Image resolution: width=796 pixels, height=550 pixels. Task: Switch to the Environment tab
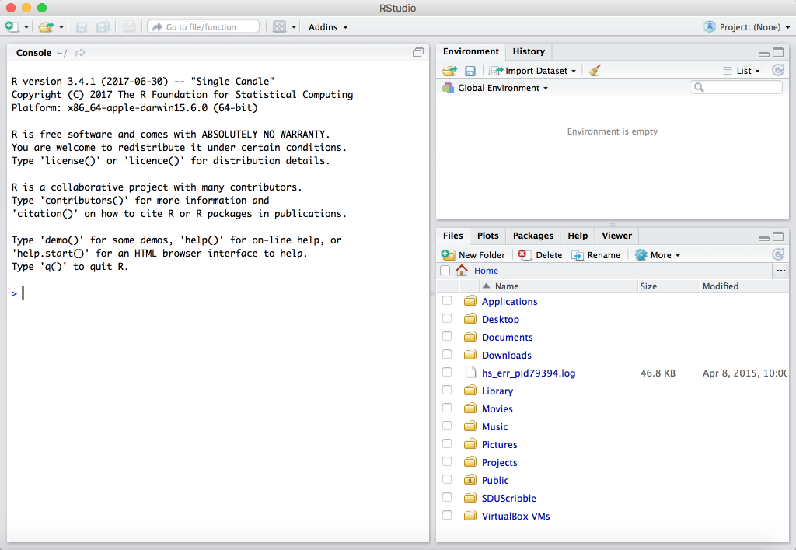point(470,51)
